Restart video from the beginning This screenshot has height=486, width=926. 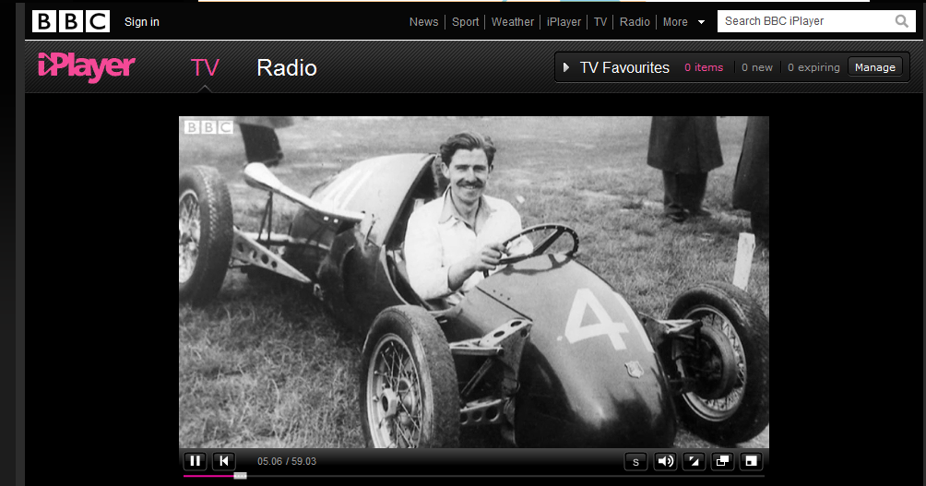(223, 461)
